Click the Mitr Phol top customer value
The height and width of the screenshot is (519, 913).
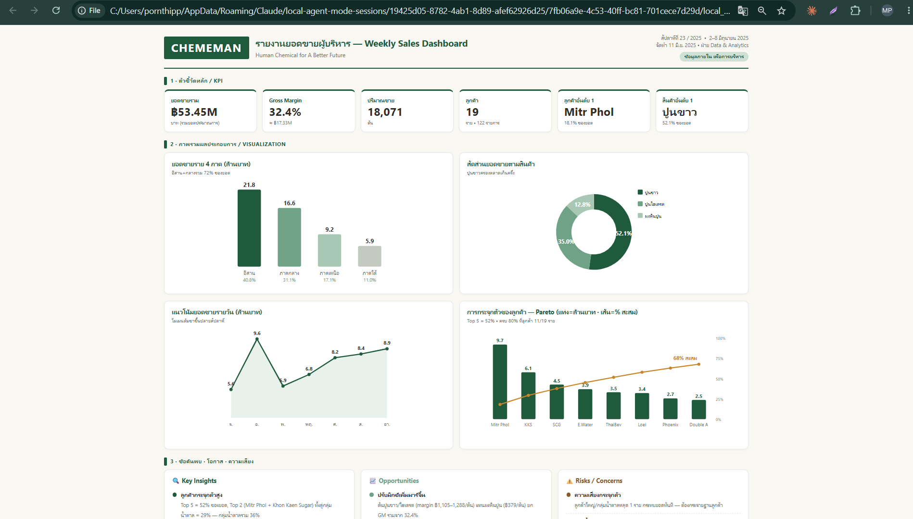pos(589,112)
